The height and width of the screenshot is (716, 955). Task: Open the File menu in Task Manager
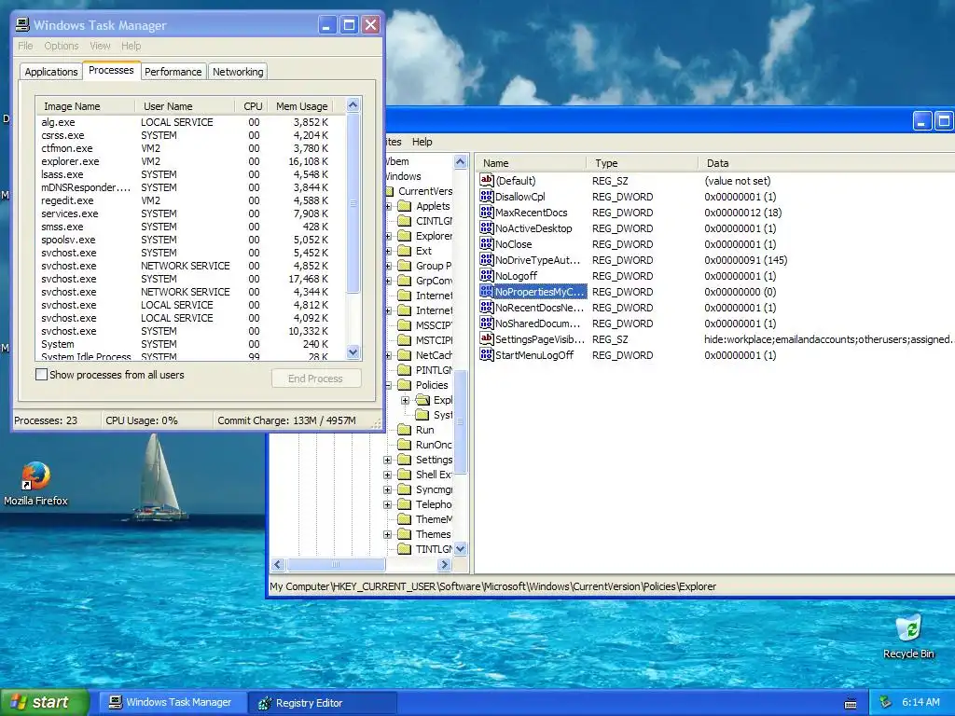tap(25, 46)
